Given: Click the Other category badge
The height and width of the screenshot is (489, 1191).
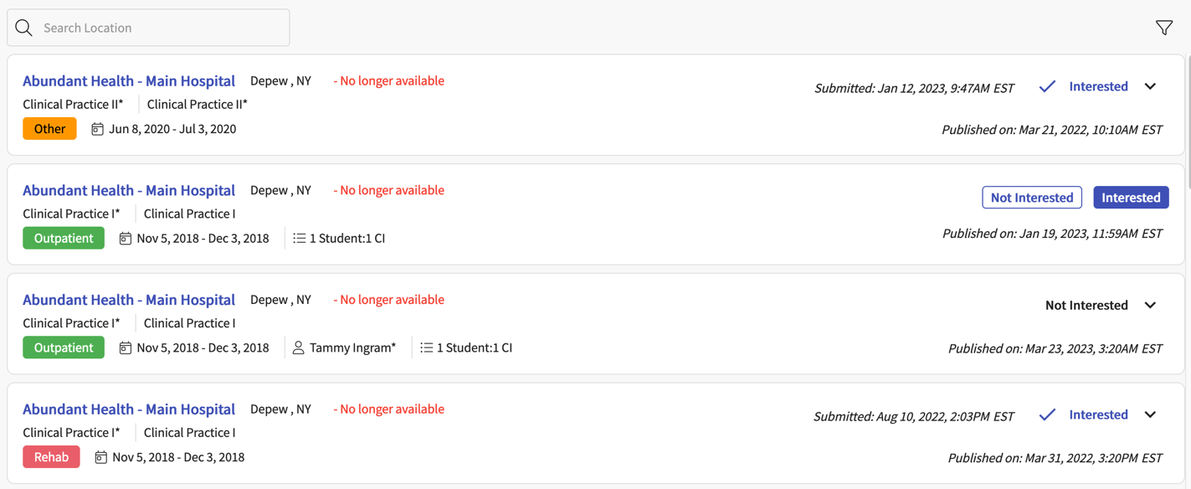Looking at the screenshot, I should pos(49,128).
